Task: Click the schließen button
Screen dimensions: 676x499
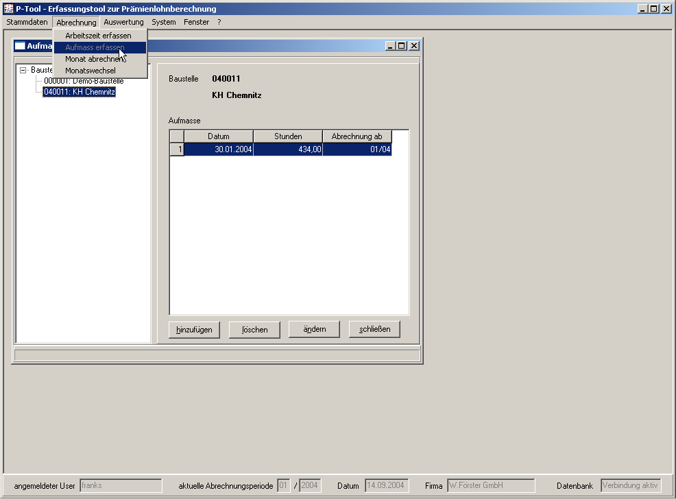Action: (x=374, y=330)
